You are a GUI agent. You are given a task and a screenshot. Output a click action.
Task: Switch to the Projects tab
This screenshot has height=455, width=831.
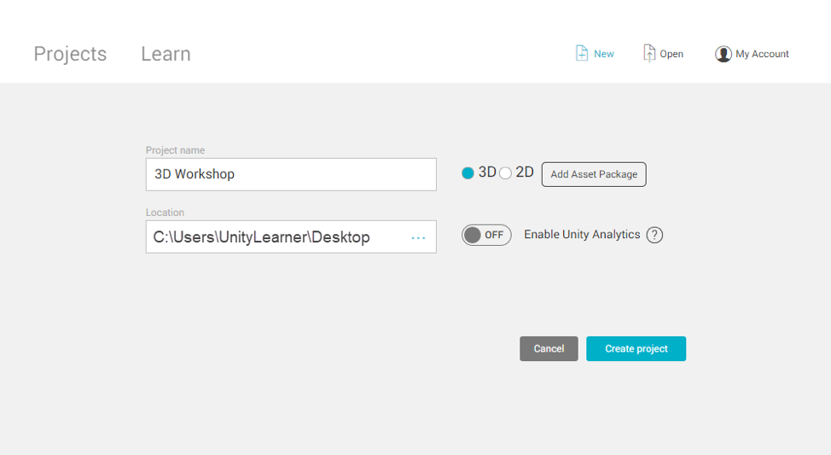click(x=70, y=54)
